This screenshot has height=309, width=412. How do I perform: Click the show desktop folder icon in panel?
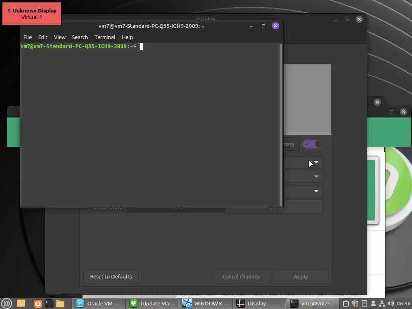tap(21, 303)
